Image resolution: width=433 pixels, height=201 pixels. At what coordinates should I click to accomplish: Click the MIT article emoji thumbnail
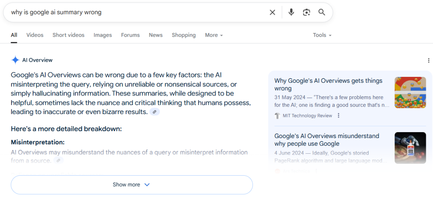pos(410,92)
